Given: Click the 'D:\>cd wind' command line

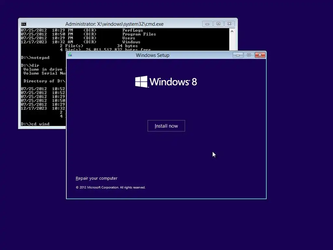Looking at the screenshot, I should point(35,124).
